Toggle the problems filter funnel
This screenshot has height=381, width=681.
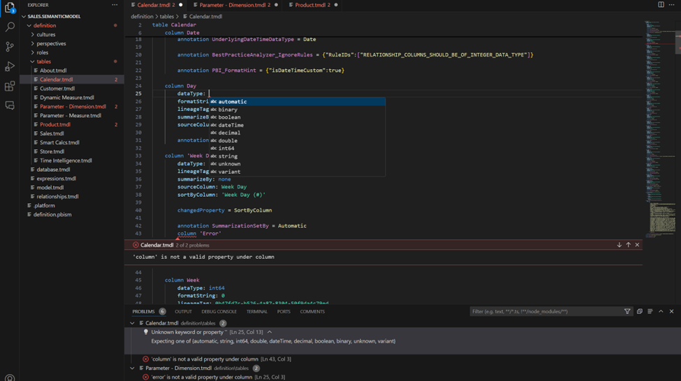click(627, 312)
